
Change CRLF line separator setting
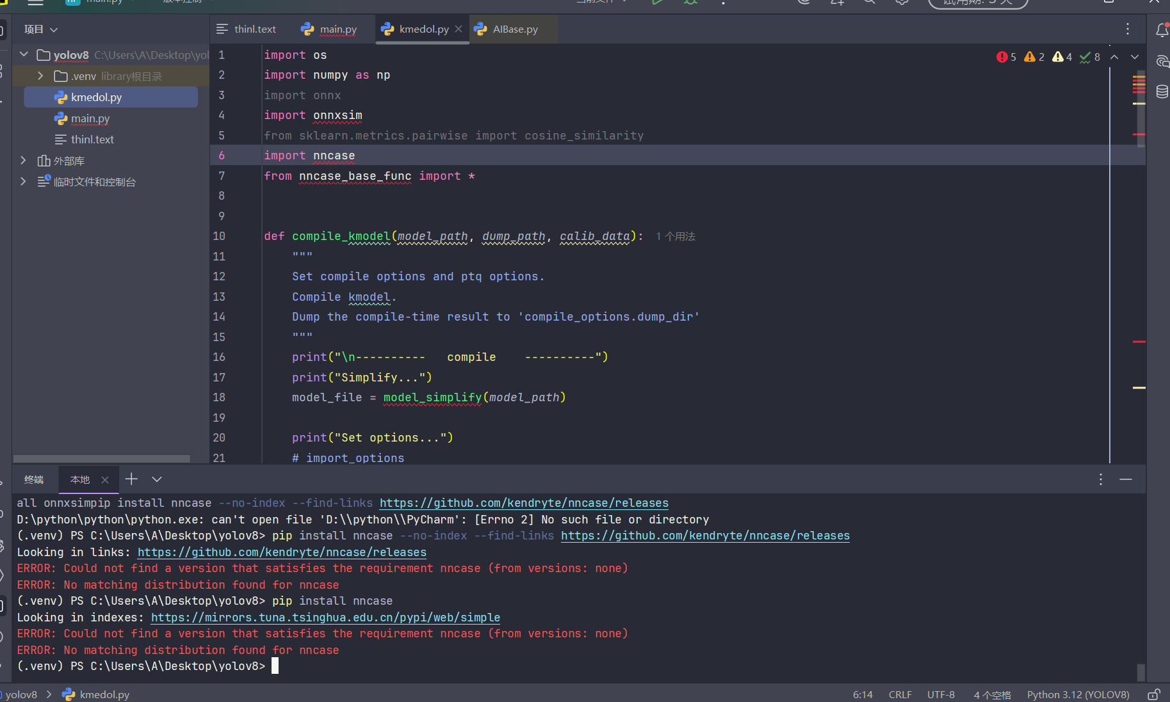coord(900,694)
